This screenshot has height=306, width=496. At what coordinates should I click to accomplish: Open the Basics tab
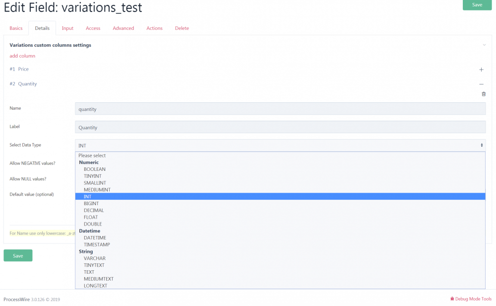tap(16, 28)
